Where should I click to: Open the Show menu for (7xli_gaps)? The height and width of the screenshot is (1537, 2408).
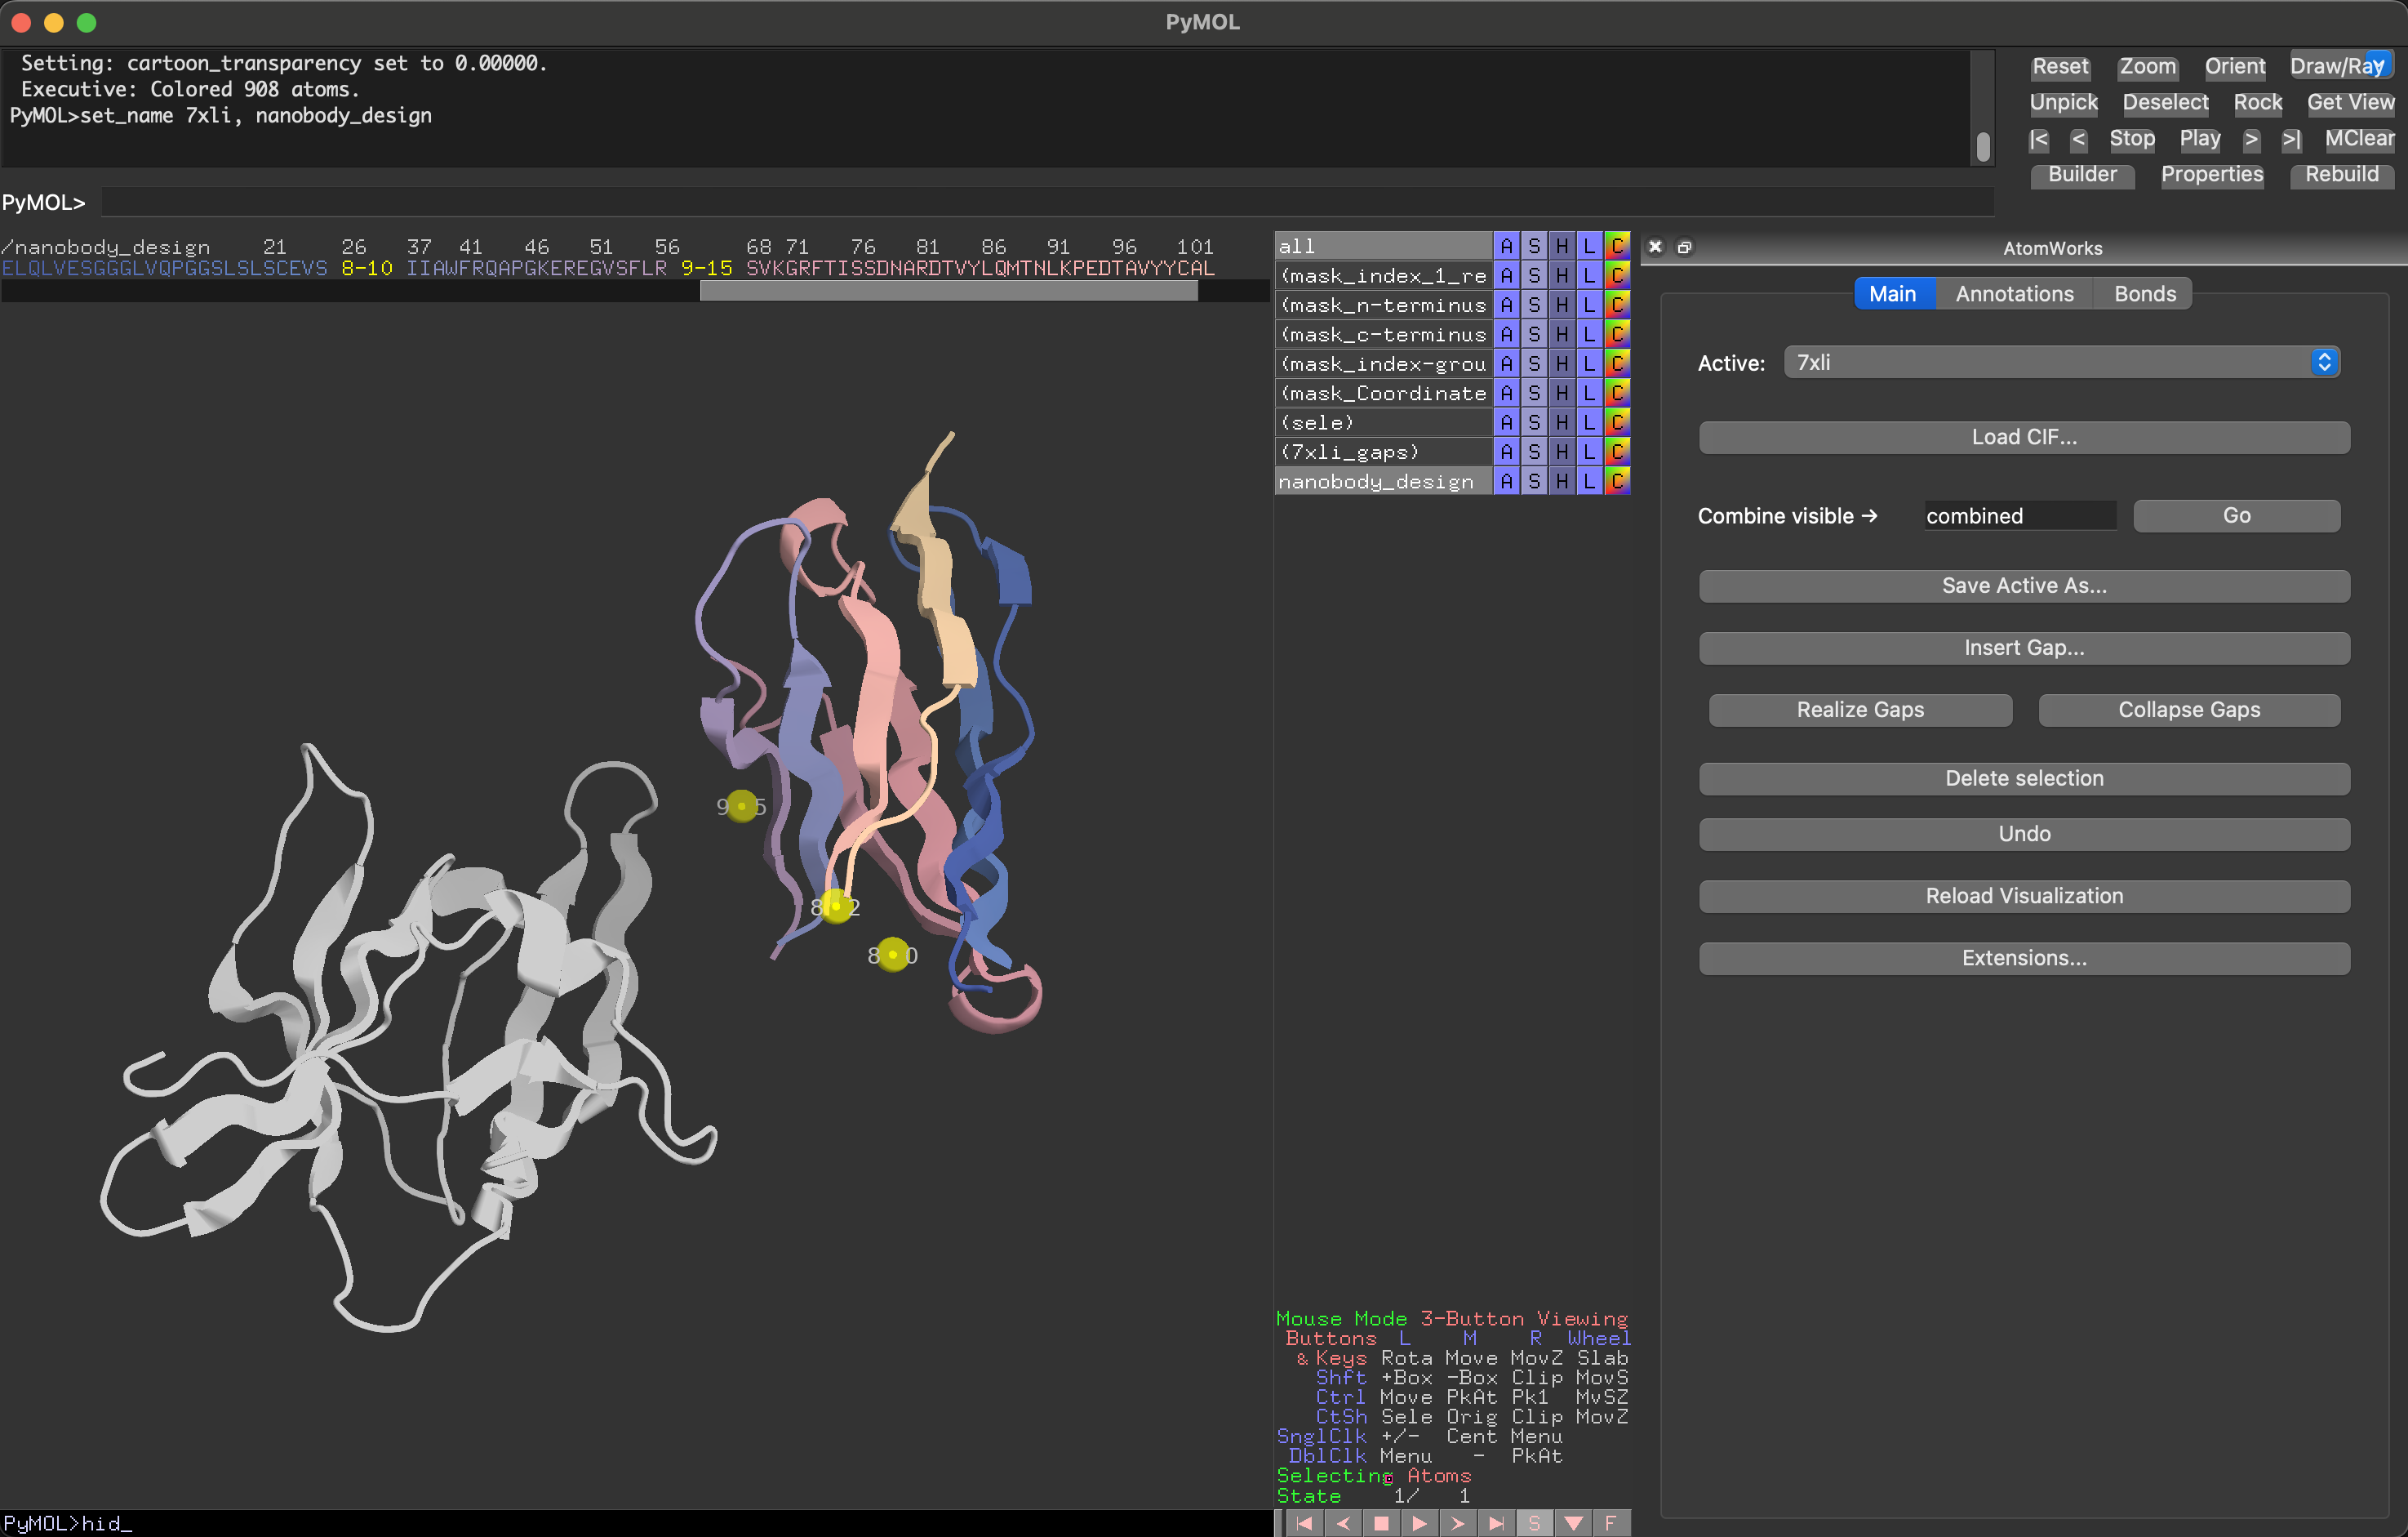pos(1534,452)
